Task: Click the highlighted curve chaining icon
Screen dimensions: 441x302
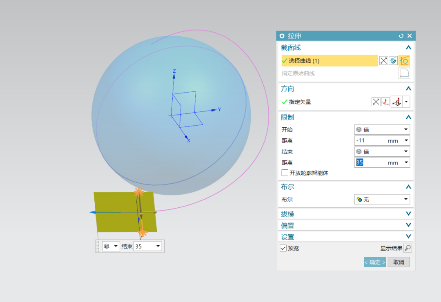Action: coord(404,60)
